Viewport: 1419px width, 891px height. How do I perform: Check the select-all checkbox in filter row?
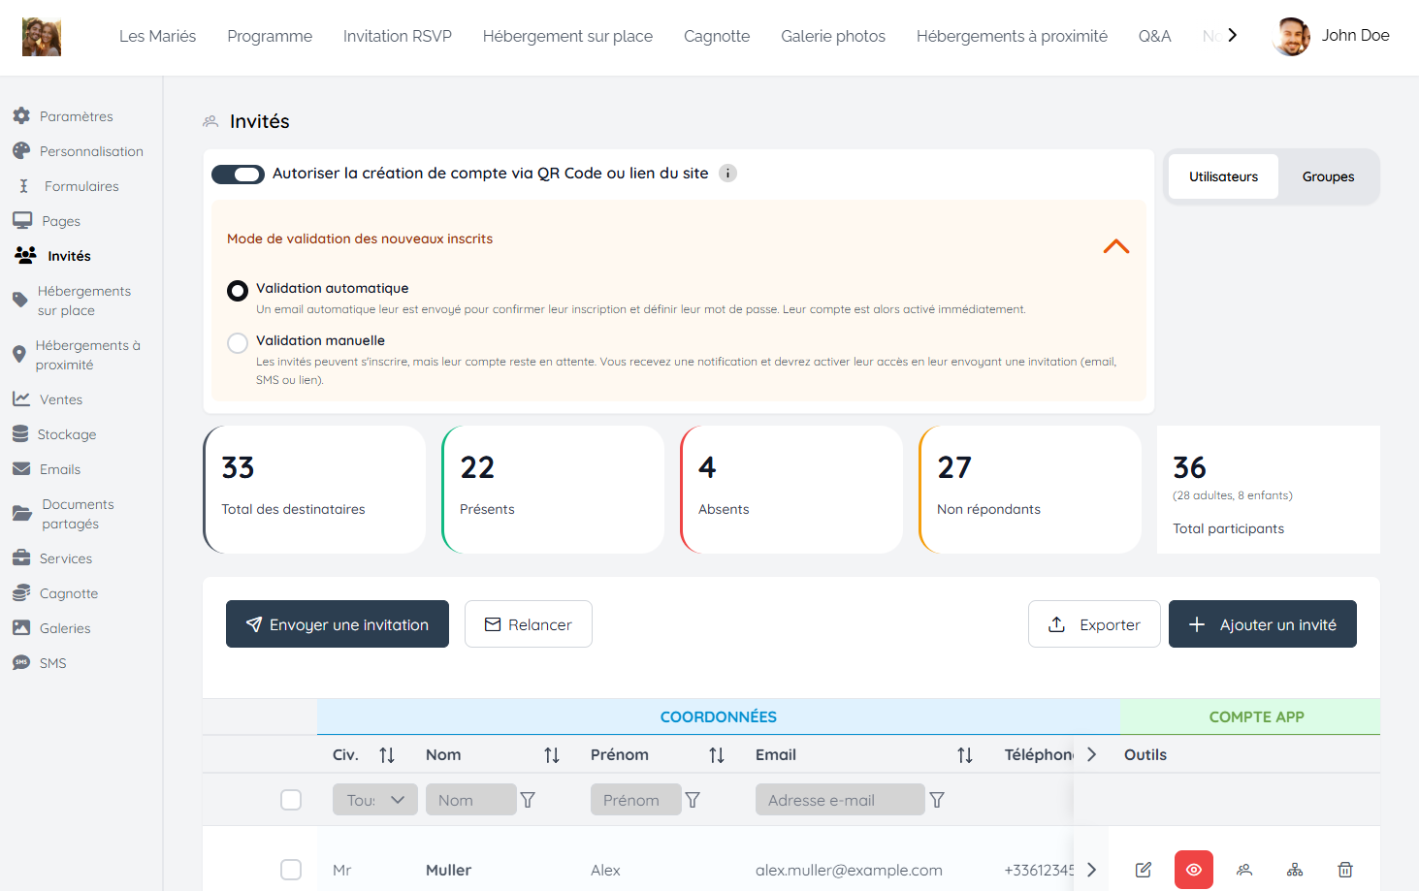(x=291, y=800)
